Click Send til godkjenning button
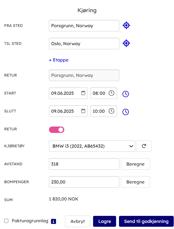The height and width of the screenshot is (229, 174). (146, 221)
